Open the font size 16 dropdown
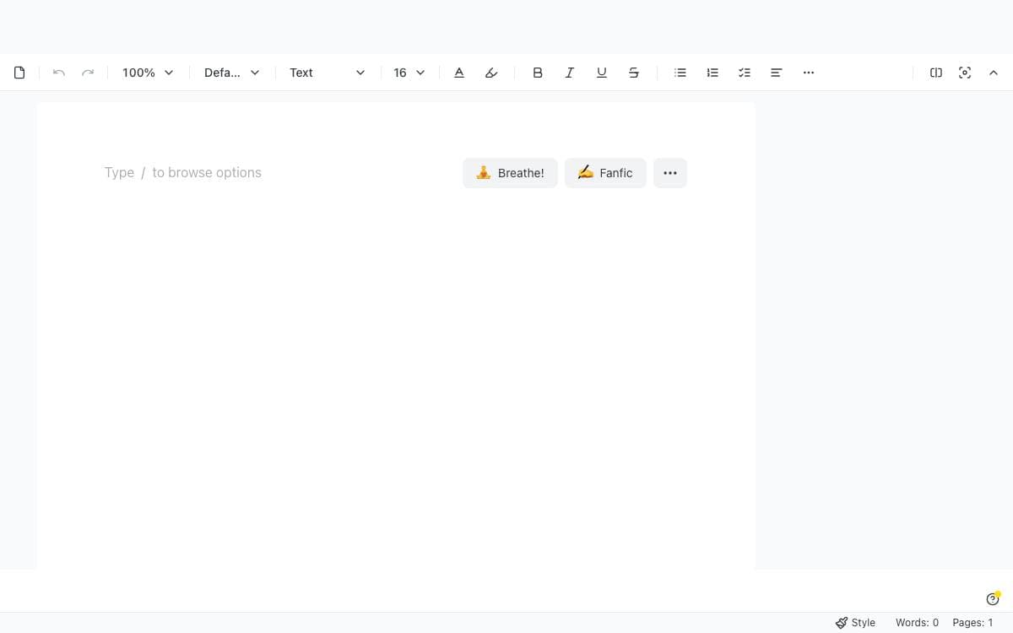Viewport: 1013px width, 633px height. click(x=409, y=73)
